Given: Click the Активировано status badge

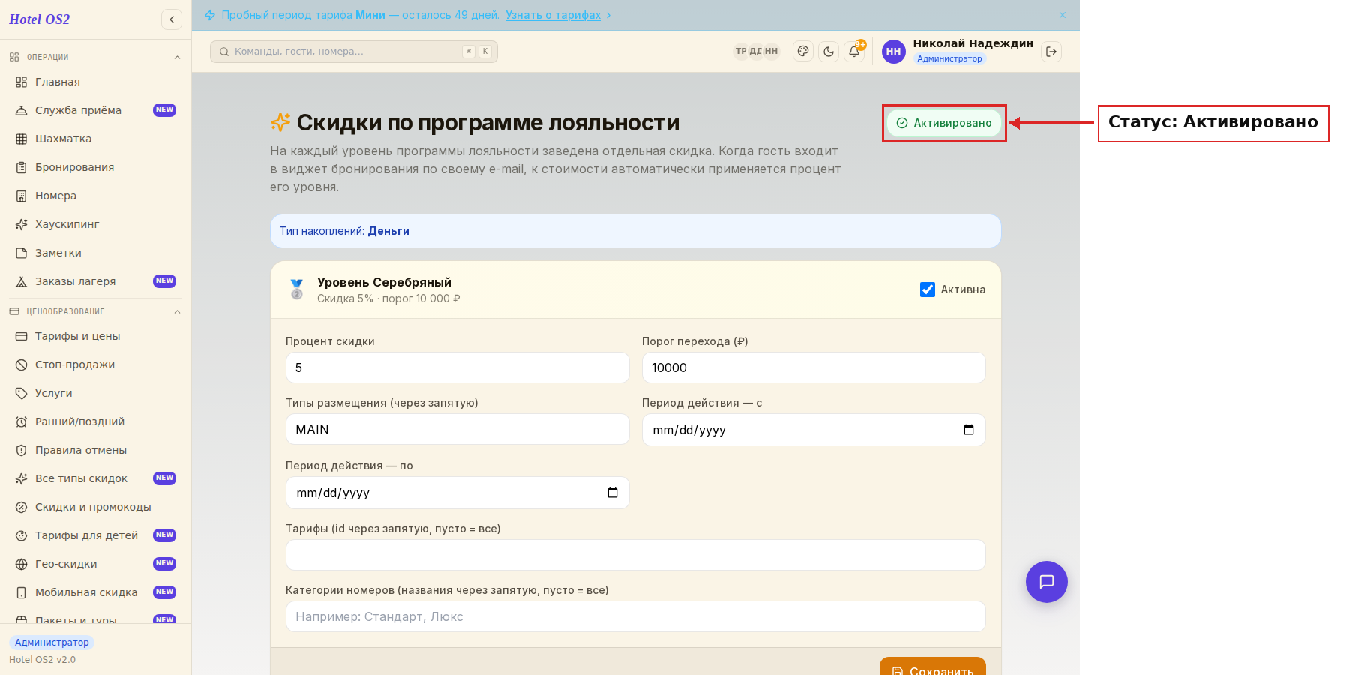Looking at the screenshot, I should tap(944, 123).
